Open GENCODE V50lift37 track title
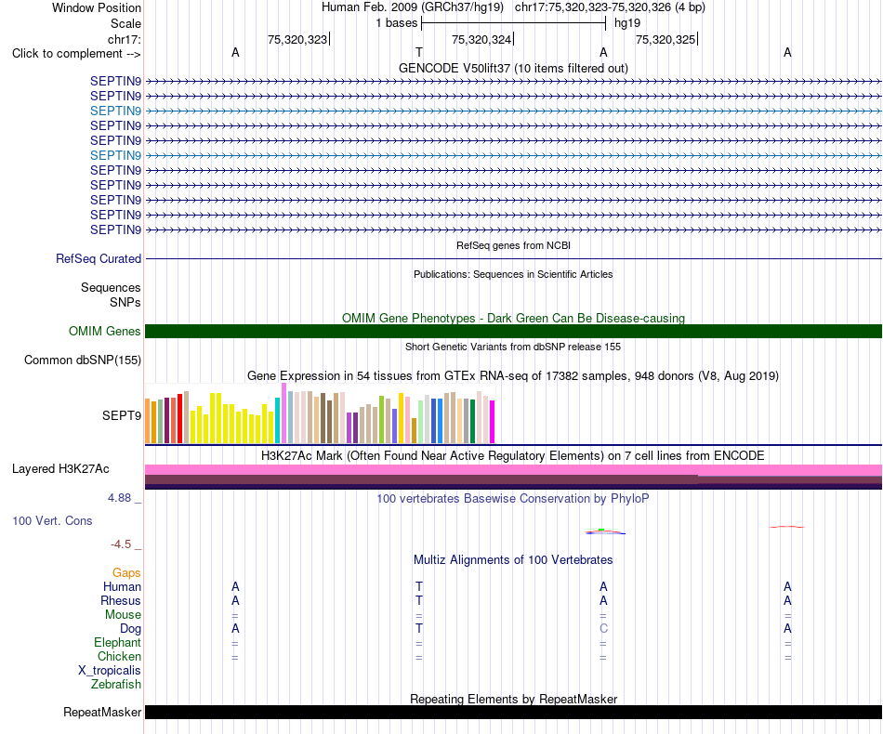This screenshot has height=734, width=883. [x=513, y=68]
